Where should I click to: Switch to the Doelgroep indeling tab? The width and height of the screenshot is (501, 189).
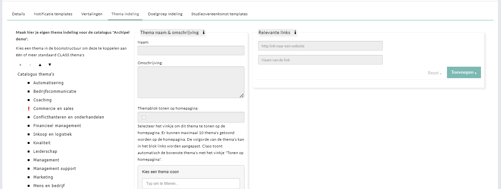tap(165, 14)
